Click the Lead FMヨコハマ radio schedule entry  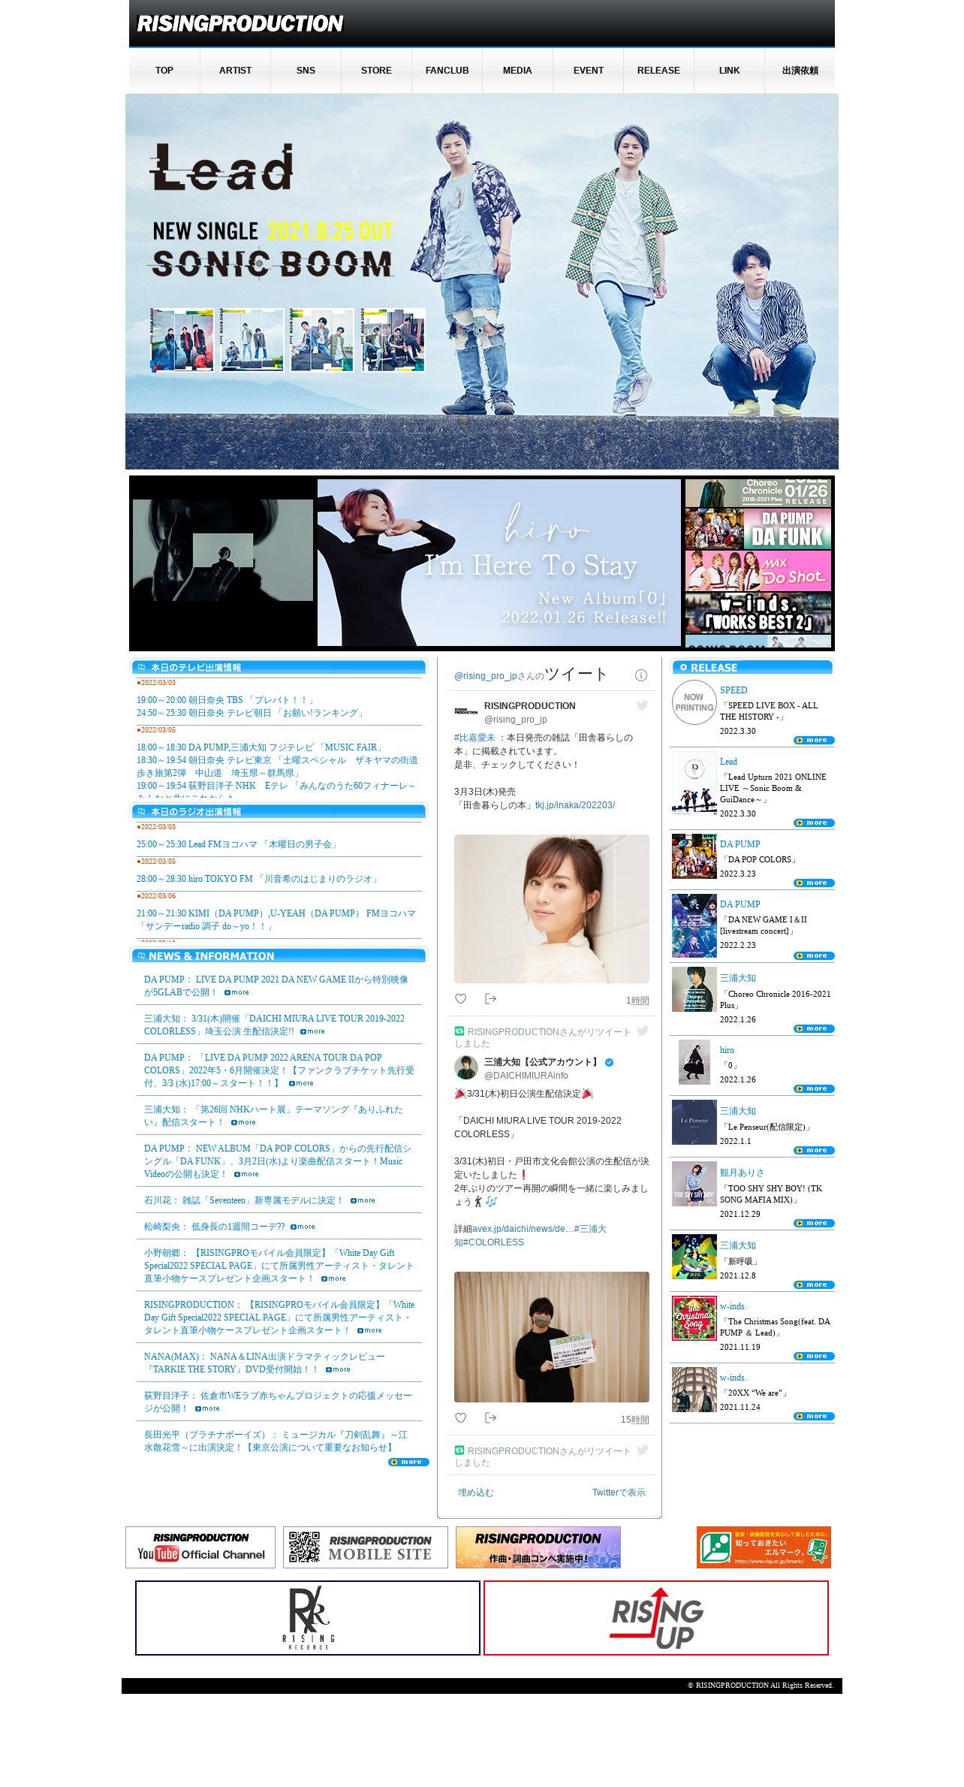pos(238,844)
